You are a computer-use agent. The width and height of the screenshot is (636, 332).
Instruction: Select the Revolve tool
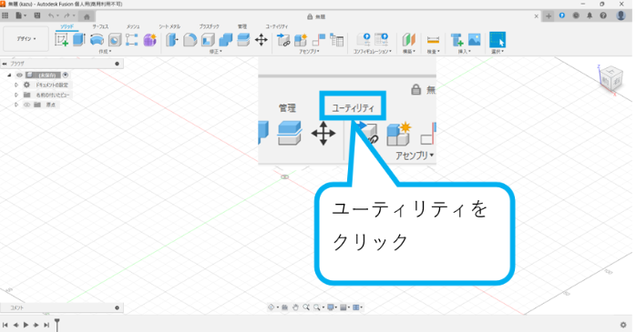(x=97, y=40)
